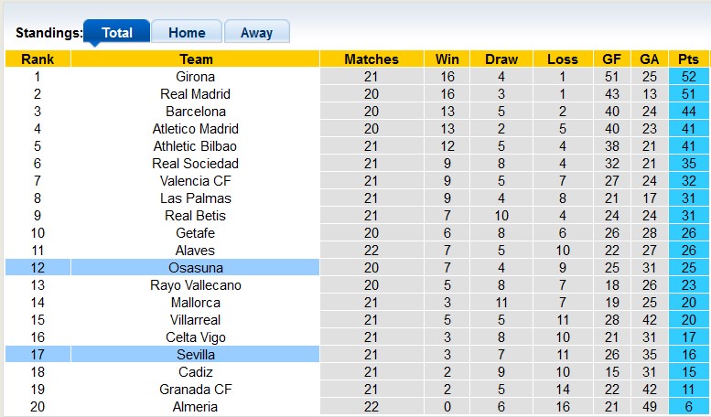Click the GF column header
Viewport: 711px width, 417px height.
tap(612, 59)
